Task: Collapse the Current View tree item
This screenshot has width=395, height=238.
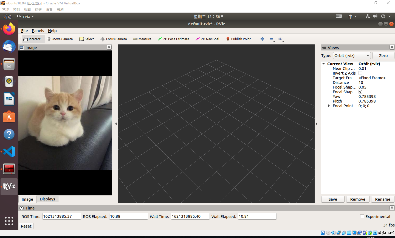Action: [323, 64]
